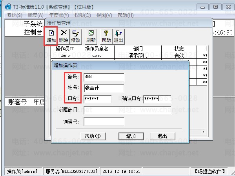Screen dimensions: 235x176
Task: Click the 增加 (Add) toolbar icon
Action: (x=51, y=36)
